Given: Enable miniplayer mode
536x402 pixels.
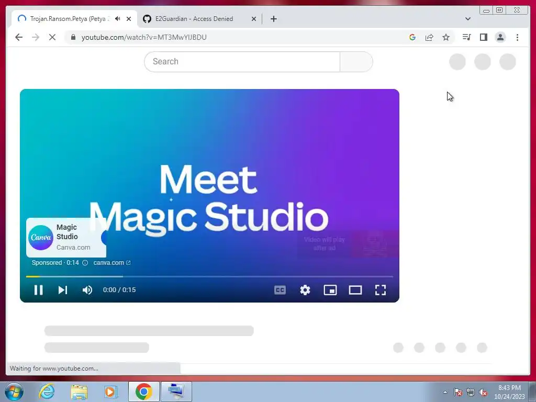Looking at the screenshot, I should click(x=330, y=290).
